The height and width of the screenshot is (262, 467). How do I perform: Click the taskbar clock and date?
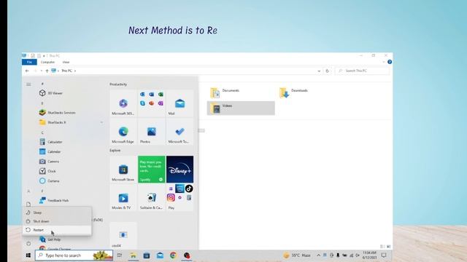(370, 255)
